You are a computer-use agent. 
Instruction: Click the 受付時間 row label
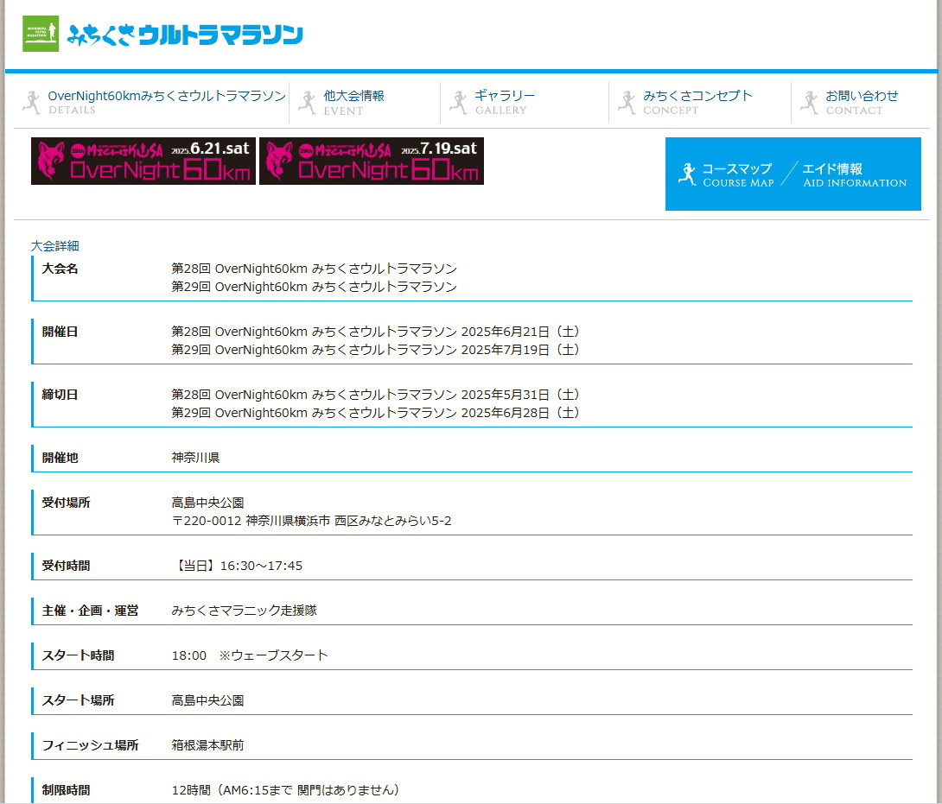tap(66, 566)
